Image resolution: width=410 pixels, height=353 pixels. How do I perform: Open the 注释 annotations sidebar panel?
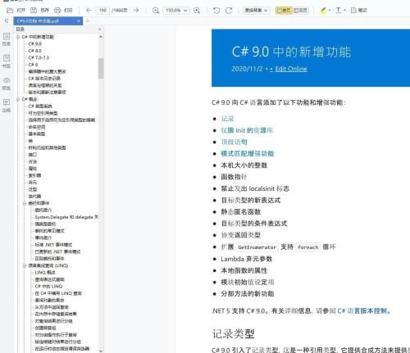pyautogui.click(x=7, y=106)
